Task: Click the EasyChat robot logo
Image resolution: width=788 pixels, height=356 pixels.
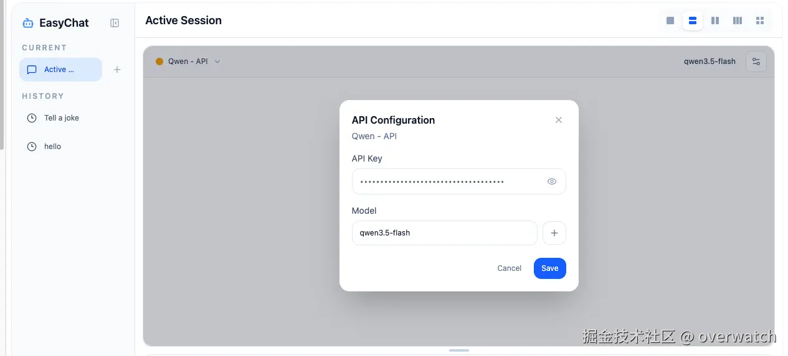Action: [27, 23]
